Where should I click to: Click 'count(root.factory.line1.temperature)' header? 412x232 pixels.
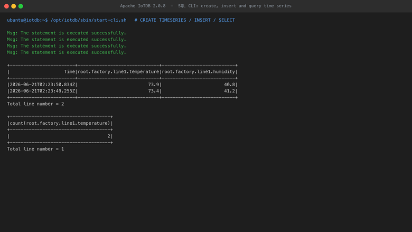click(x=60, y=123)
